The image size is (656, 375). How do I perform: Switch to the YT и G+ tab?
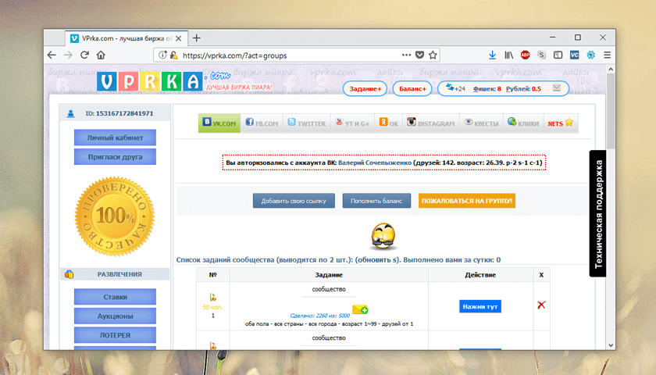pos(352,123)
